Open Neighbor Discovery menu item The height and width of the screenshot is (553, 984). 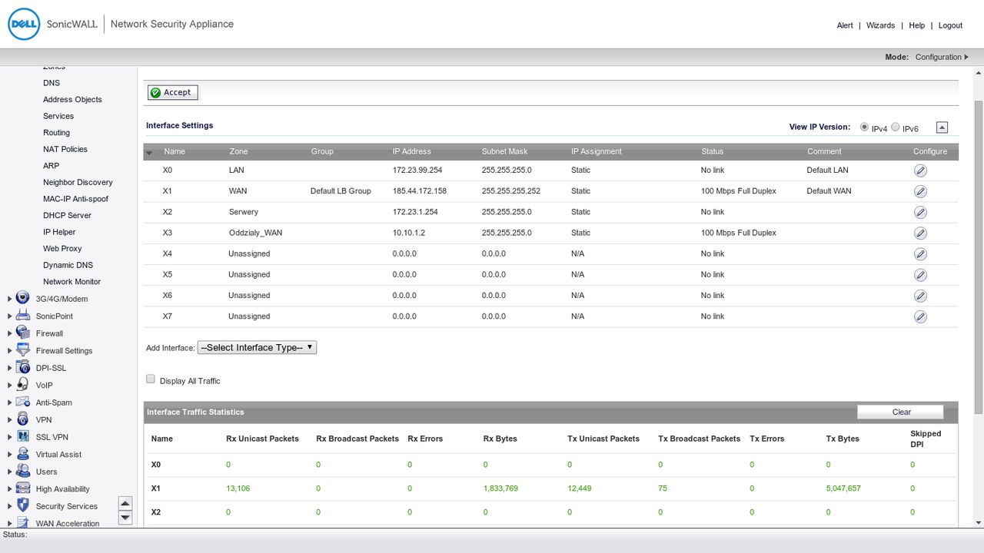[x=78, y=182]
